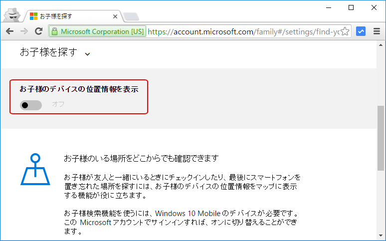Turn on child device location toggle
The width and height of the screenshot is (386, 241).
pyautogui.click(x=31, y=105)
